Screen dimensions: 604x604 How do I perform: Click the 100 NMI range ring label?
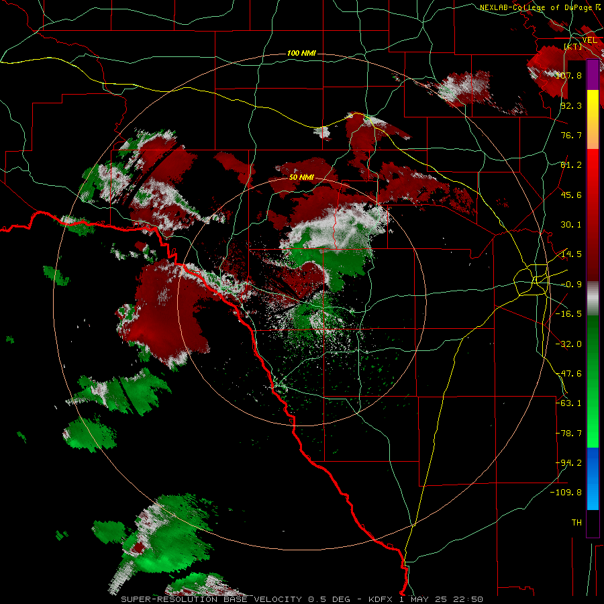[x=301, y=53]
